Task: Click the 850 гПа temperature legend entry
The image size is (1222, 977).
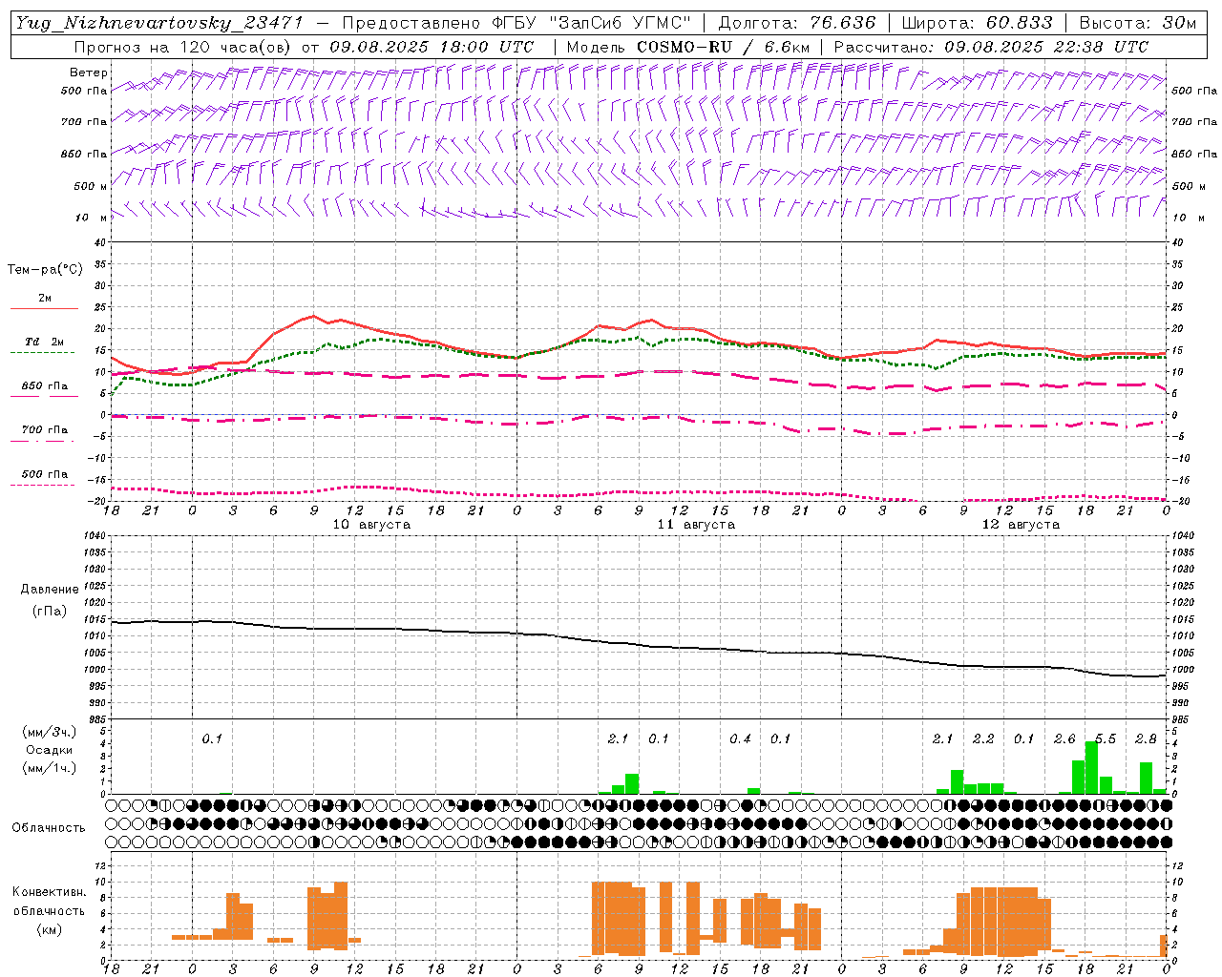Action: point(45,386)
